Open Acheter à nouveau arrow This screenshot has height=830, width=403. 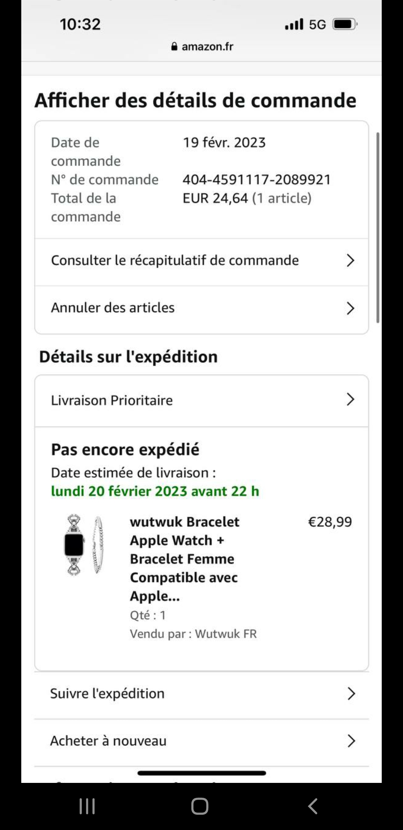[x=351, y=740]
